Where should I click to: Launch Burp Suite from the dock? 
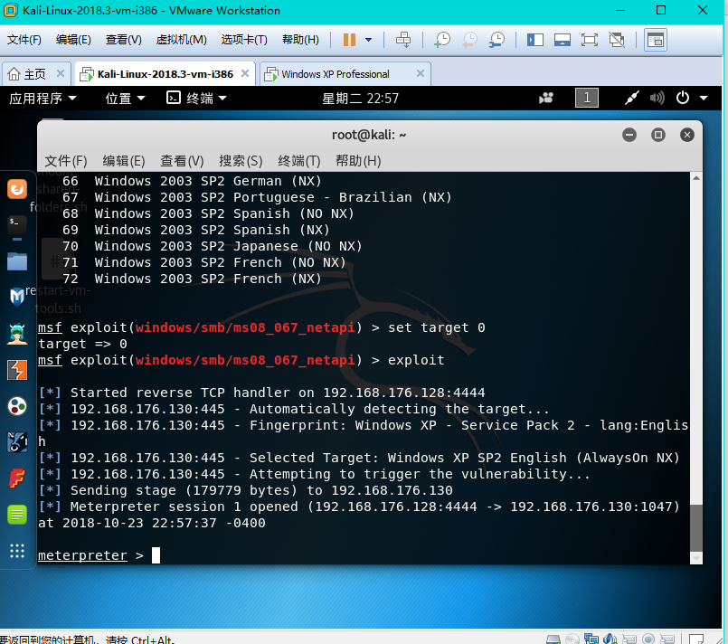tap(17, 370)
